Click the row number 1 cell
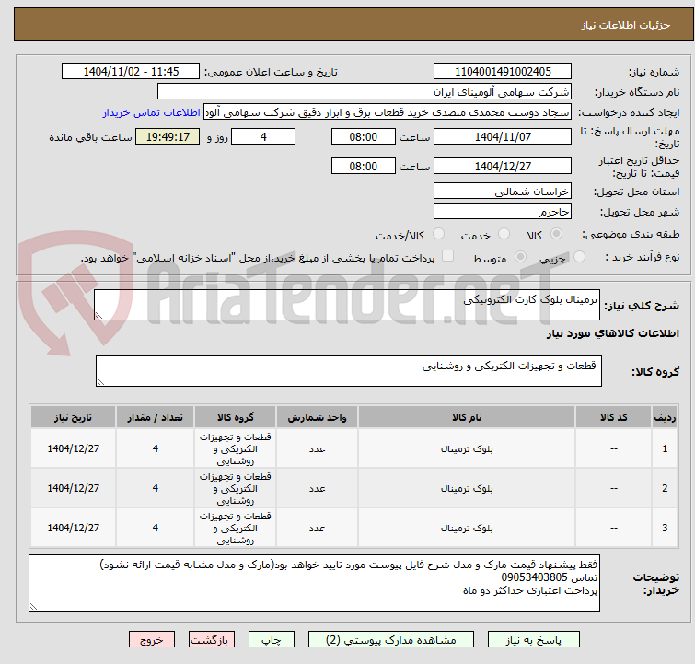This screenshot has height=664, width=695. tap(665, 448)
